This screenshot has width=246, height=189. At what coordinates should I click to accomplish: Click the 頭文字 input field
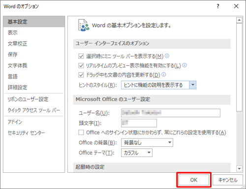click(x=139, y=123)
